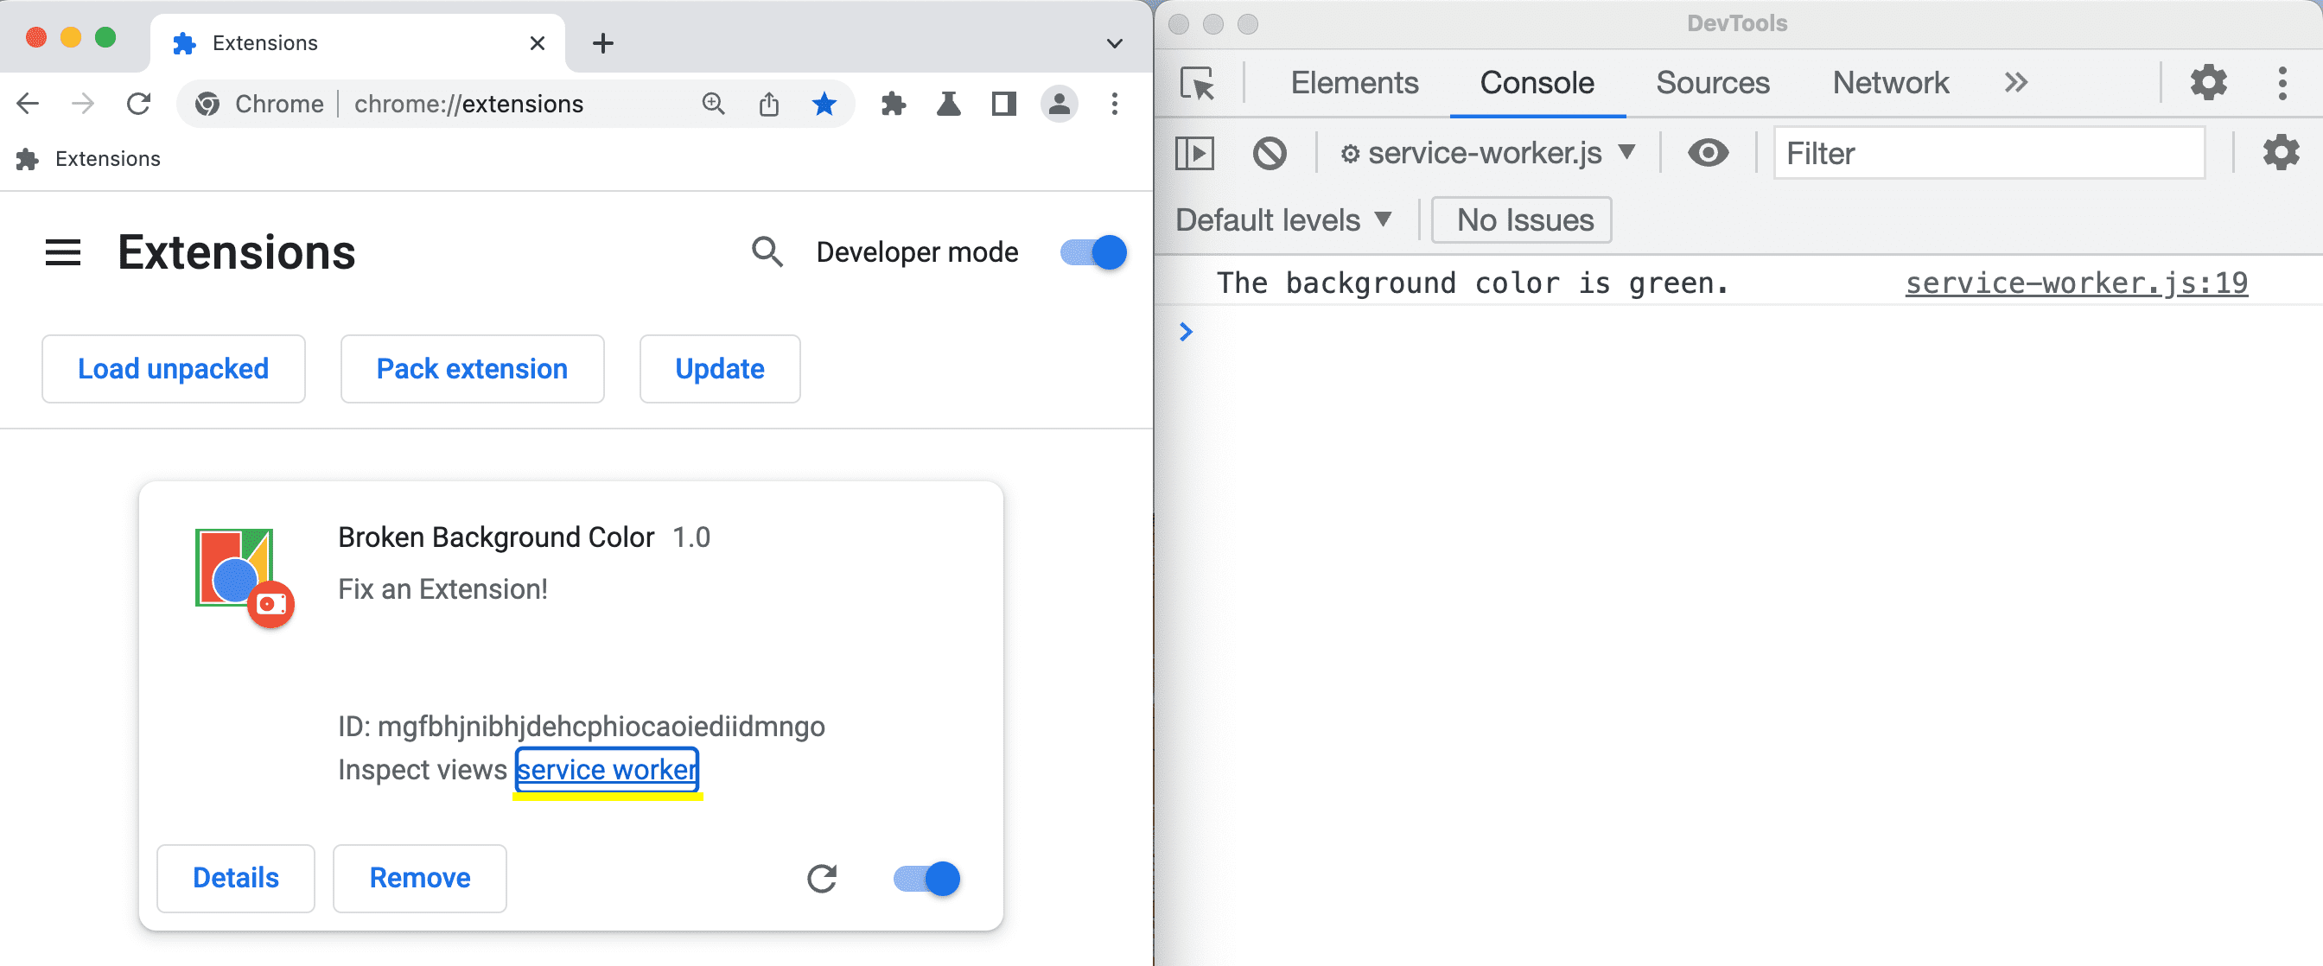Image resolution: width=2323 pixels, height=966 pixels.
Task: Click Load unpacked button
Action: pyautogui.click(x=172, y=367)
